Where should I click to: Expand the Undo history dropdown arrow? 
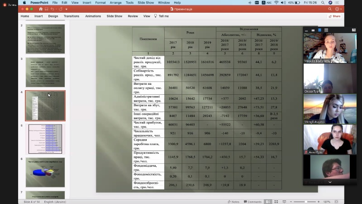click(x=56, y=9)
